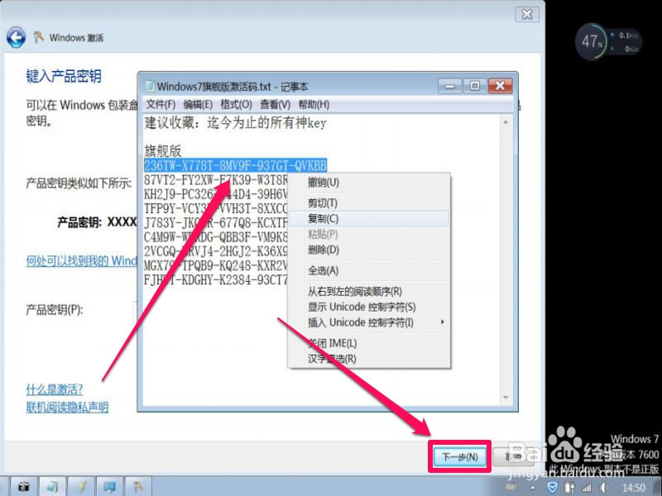Viewport: 662px width, 496px height.
Task: Open the 何处可以找到我的 Windows key link
Action: point(81,260)
